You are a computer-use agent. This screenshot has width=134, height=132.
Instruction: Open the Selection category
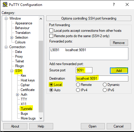22,37
